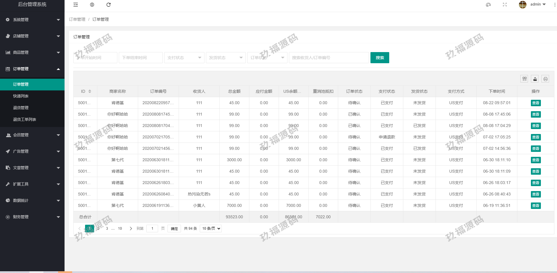557x273 pixels.
Task: Go to next page with pagination arrow
Action: (131, 229)
